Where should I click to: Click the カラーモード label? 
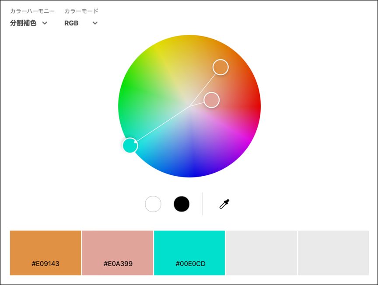[81, 11]
